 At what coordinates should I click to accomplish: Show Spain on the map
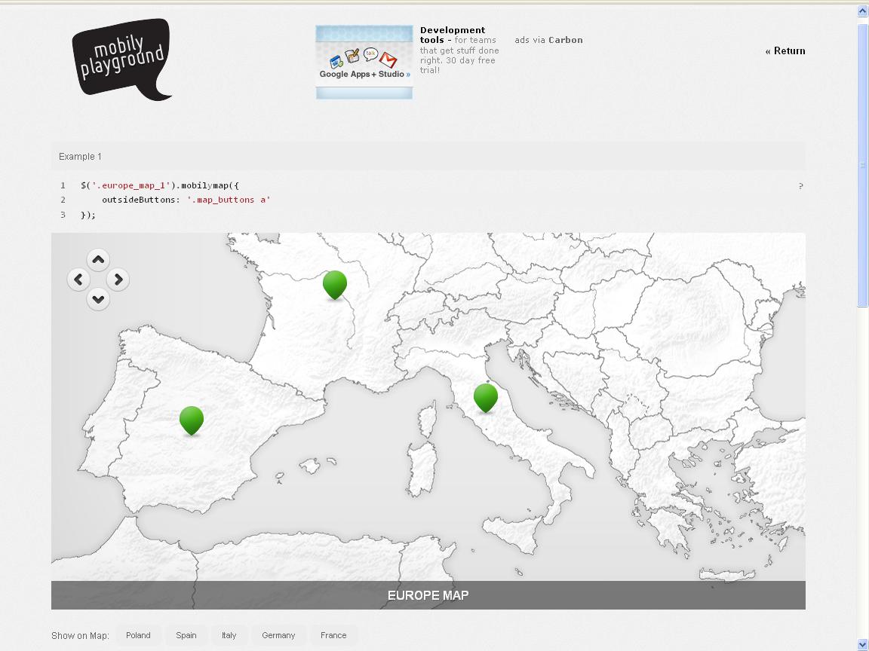click(186, 635)
